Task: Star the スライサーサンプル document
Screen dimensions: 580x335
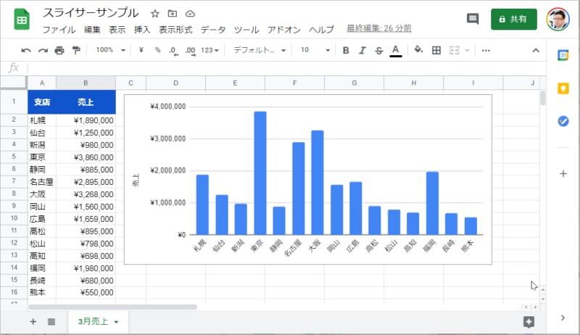Action: coord(155,14)
